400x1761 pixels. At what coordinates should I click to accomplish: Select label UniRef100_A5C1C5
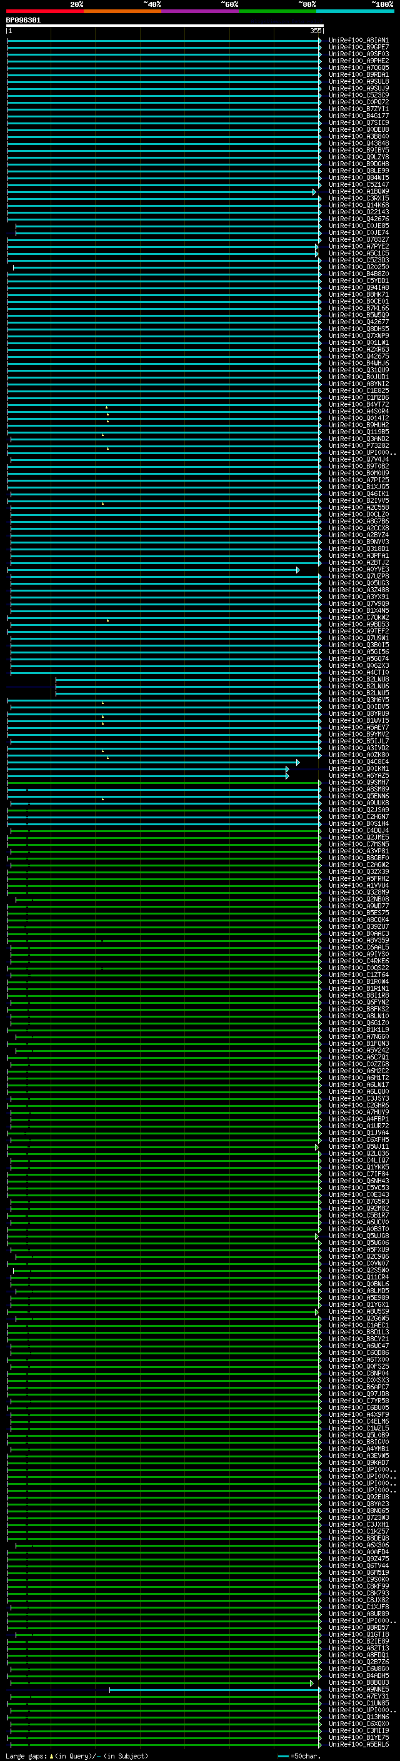(358, 253)
